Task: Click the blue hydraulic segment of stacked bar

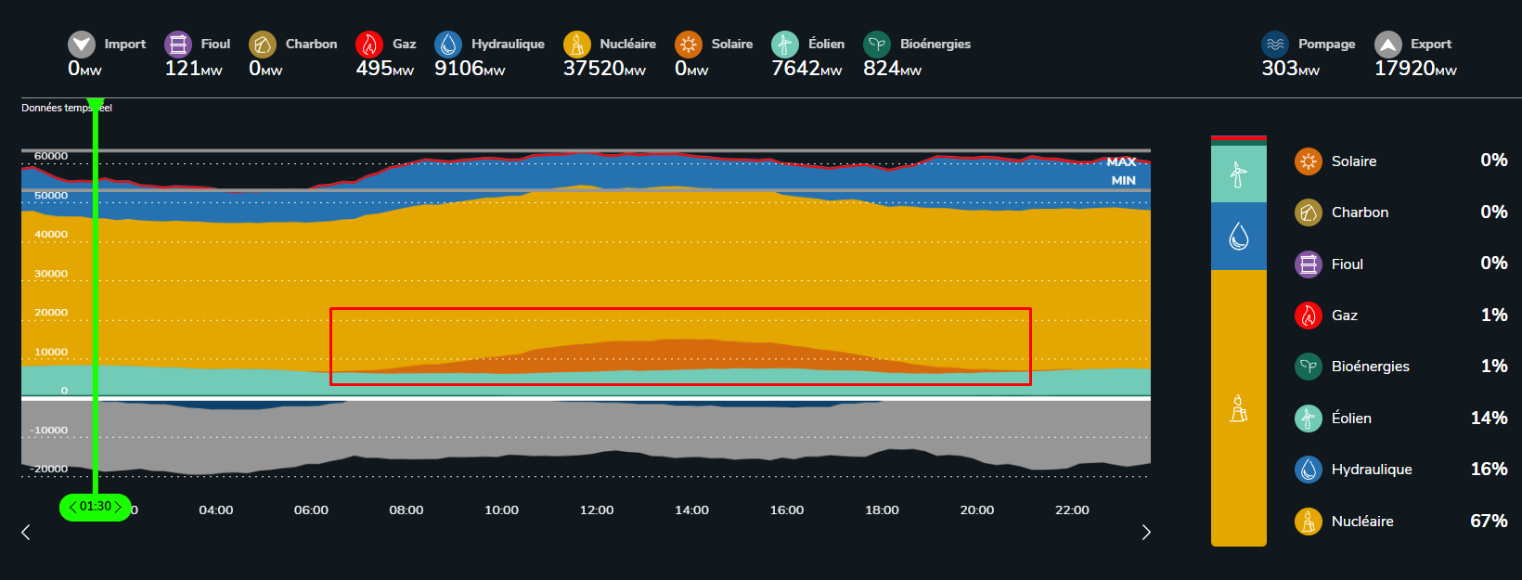Action: pos(1238,237)
